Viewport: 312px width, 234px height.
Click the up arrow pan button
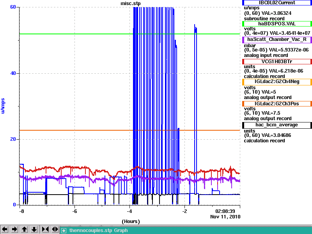click(24, 229)
